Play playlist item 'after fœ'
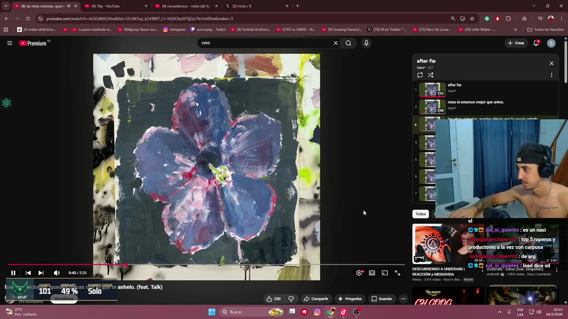This screenshot has height=319, width=568. pyautogui.click(x=486, y=89)
